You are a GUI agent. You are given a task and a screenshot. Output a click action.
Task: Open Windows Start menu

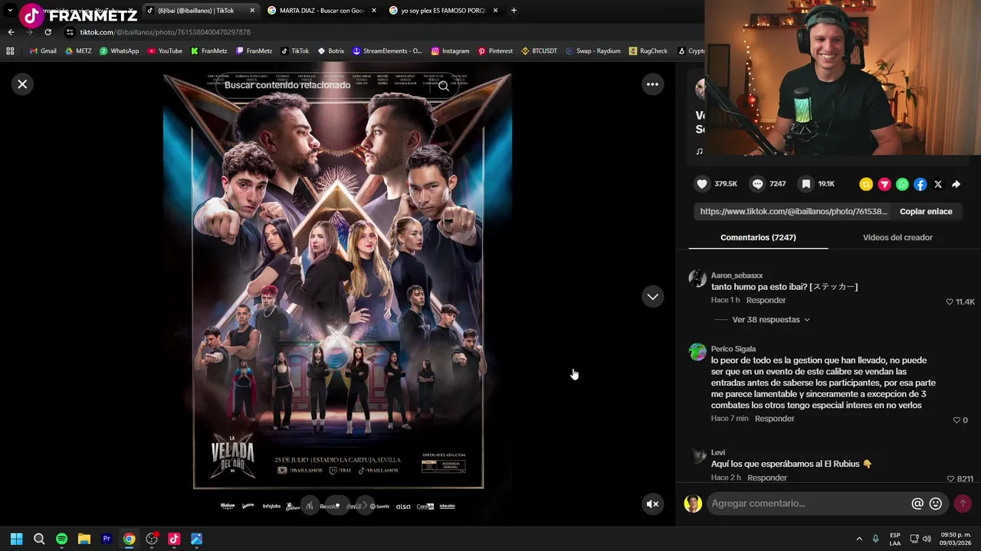coord(16,539)
